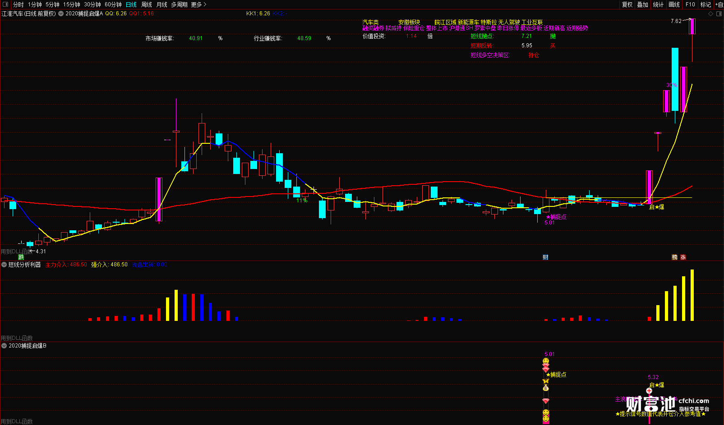Click the red 涨 marker icon
This screenshot has width=724, height=425.
[683, 257]
